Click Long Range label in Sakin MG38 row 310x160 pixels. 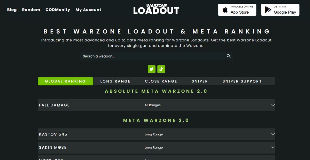(154, 148)
